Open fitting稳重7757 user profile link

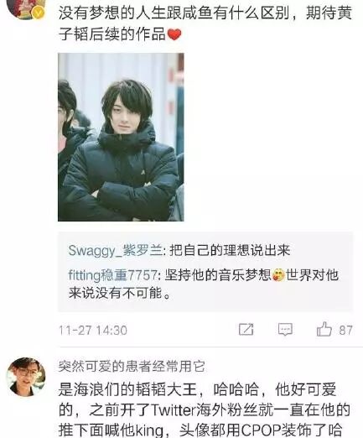click(113, 275)
